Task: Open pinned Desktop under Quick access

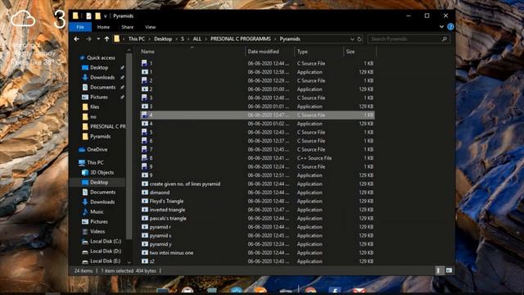Action: (99, 67)
